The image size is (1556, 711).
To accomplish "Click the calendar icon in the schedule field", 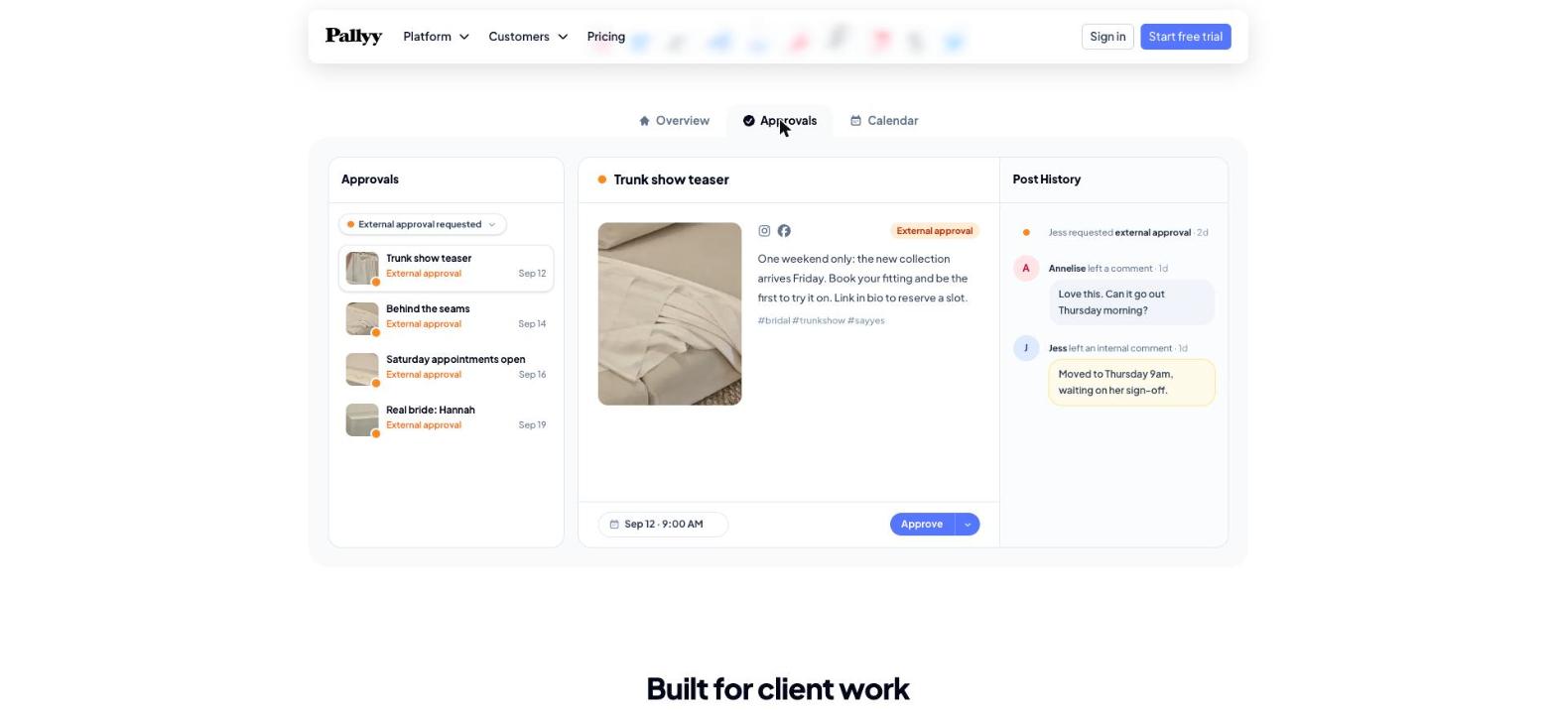I will click(x=614, y=525).
